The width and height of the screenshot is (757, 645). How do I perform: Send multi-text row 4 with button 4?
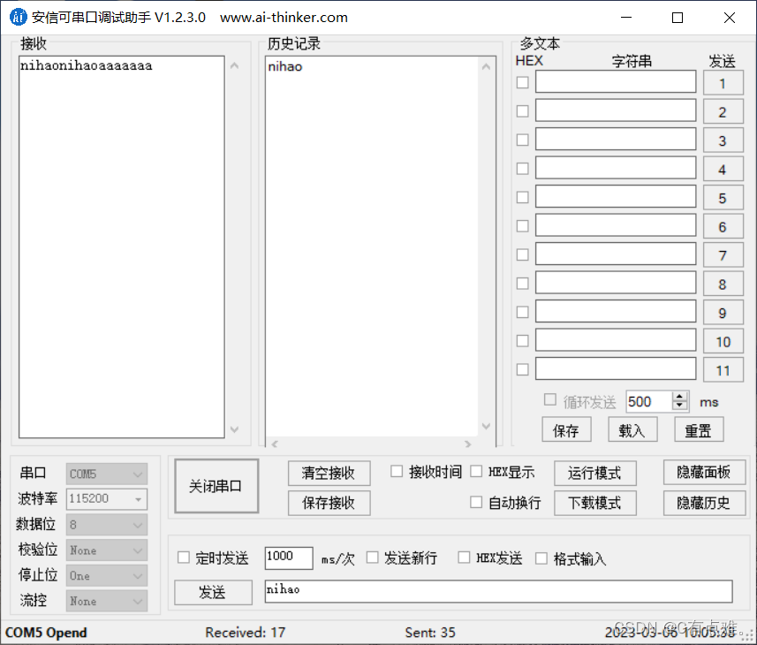723,170
